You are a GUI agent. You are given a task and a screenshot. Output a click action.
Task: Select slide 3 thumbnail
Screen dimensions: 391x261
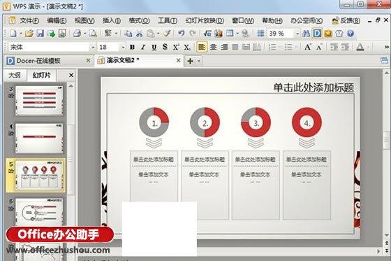(39, 100)
